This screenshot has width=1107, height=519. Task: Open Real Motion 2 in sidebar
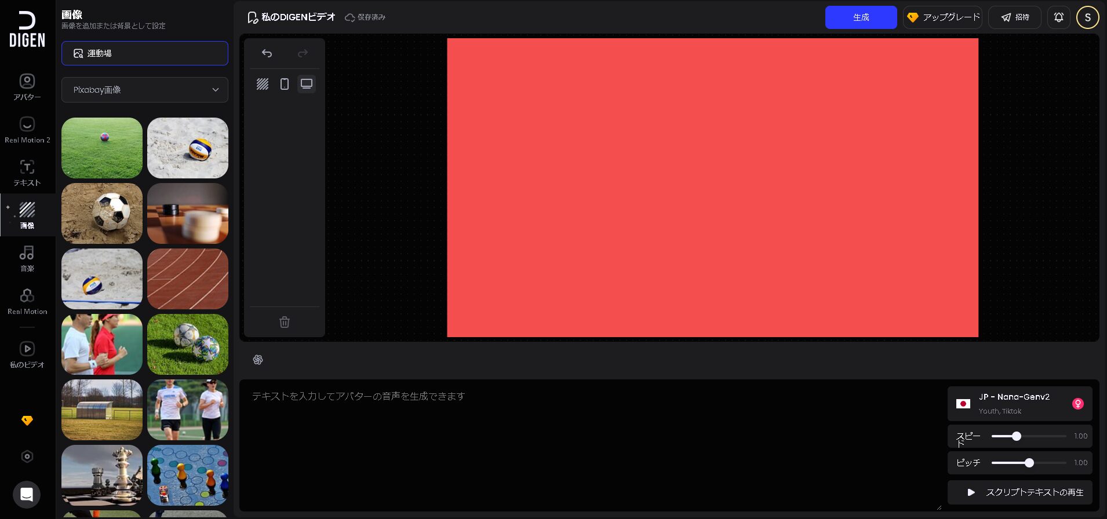tap(27, 130)
